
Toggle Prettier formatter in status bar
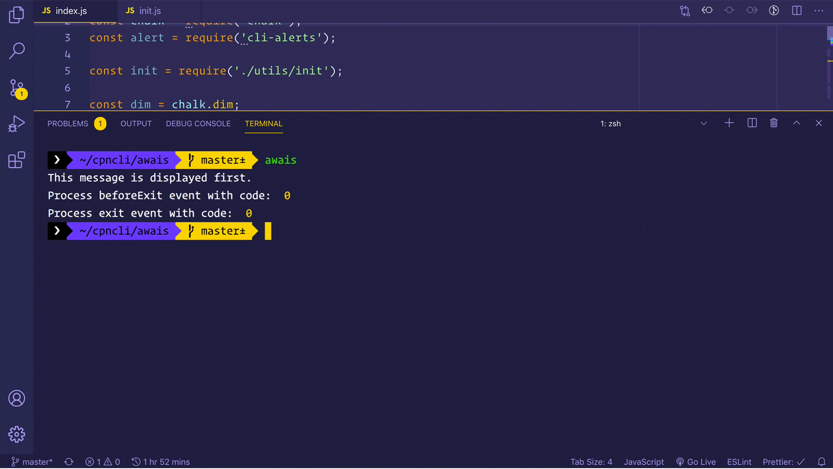[782, 462]
